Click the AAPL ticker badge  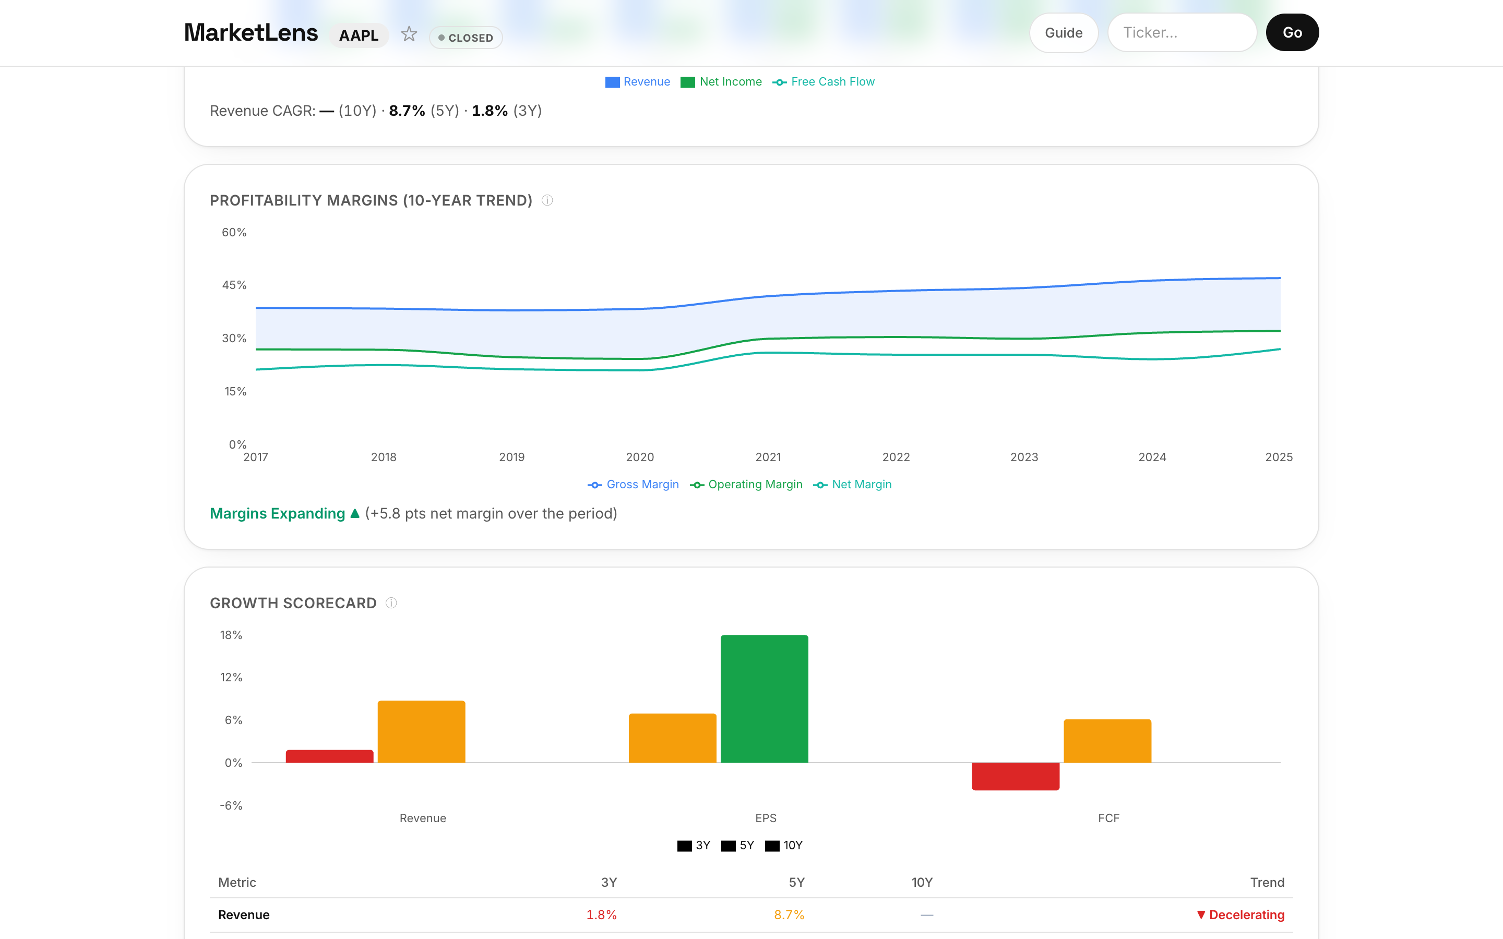pyautogui.click(x=359, y=35)
